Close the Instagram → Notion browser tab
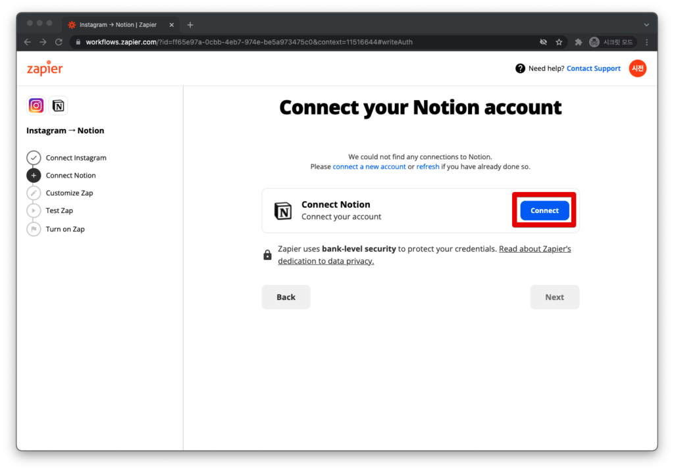Screen dimensions: 674x471 point(172,25)
